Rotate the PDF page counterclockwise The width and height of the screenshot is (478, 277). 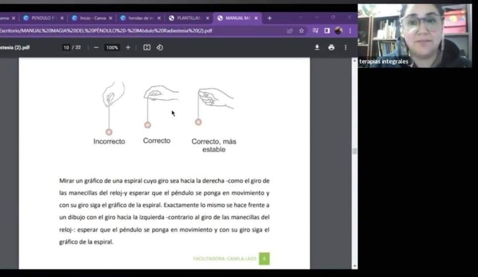[x=160, y=47]
